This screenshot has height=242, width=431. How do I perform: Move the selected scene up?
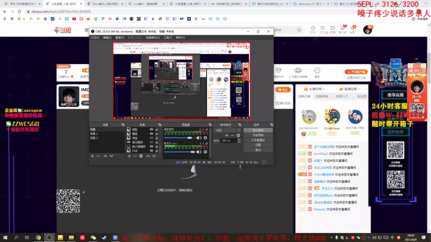coord(105,156)
